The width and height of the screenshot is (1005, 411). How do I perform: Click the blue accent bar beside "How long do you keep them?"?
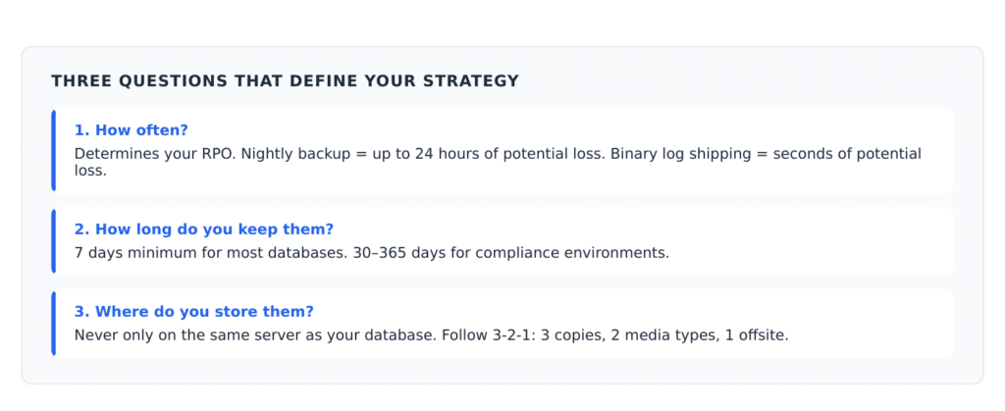(x=54, y=241)
